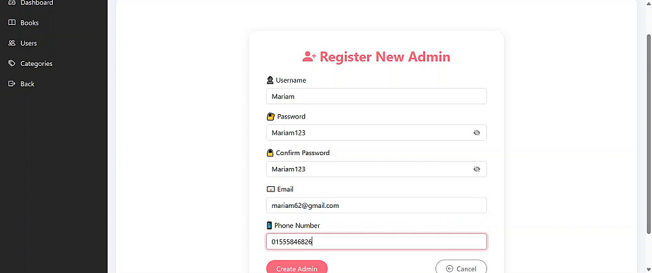652x273 pixels.
Task: Click the circled arrow icon in Cancel button
Action: click(x=449, y=268)
